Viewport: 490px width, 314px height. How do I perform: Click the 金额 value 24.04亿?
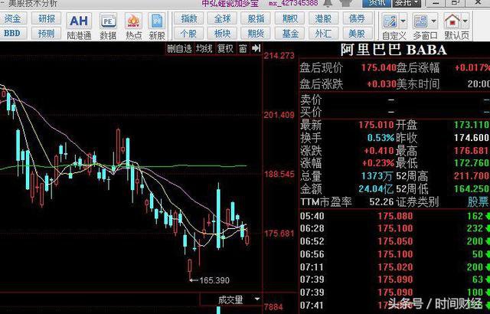(x=376, y=188)
